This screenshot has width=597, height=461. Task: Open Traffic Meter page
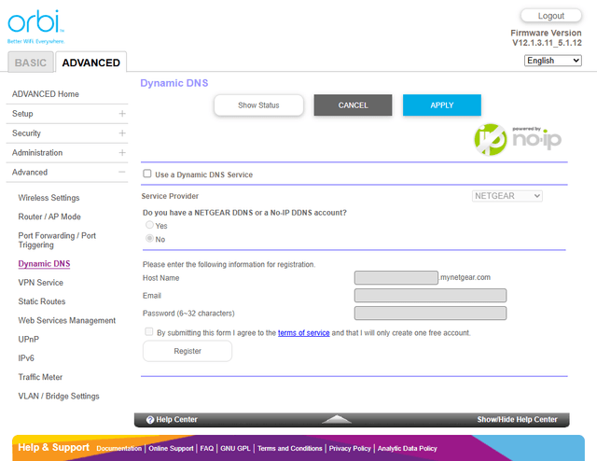pyautogui.click(x=40, y=377)
